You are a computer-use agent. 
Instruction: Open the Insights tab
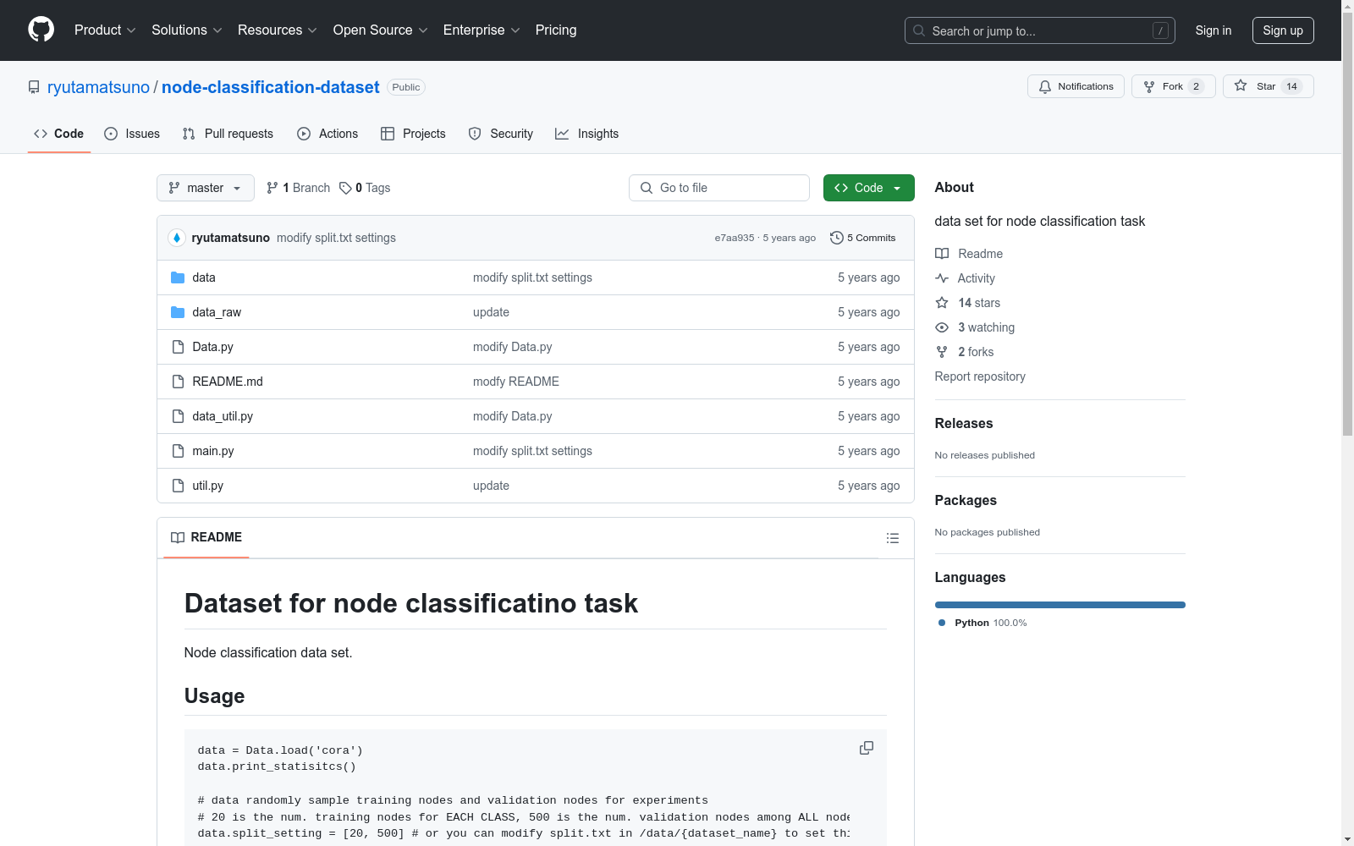tap(587, 134)
